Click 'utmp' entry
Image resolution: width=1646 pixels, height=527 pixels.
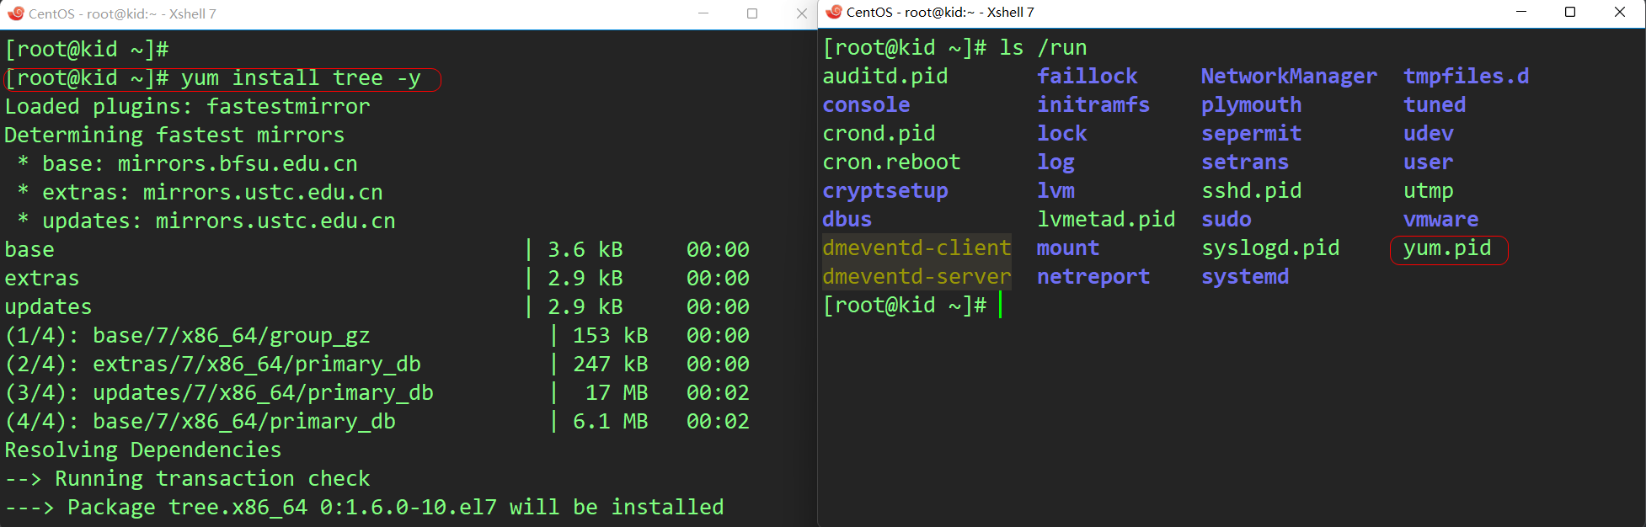click(x=1429, y=191)
